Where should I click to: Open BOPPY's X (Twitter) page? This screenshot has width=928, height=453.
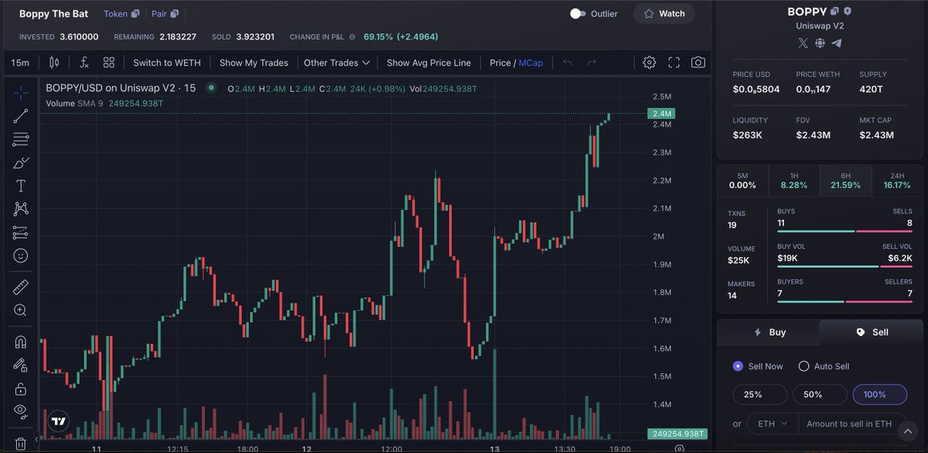coord(803,43)
